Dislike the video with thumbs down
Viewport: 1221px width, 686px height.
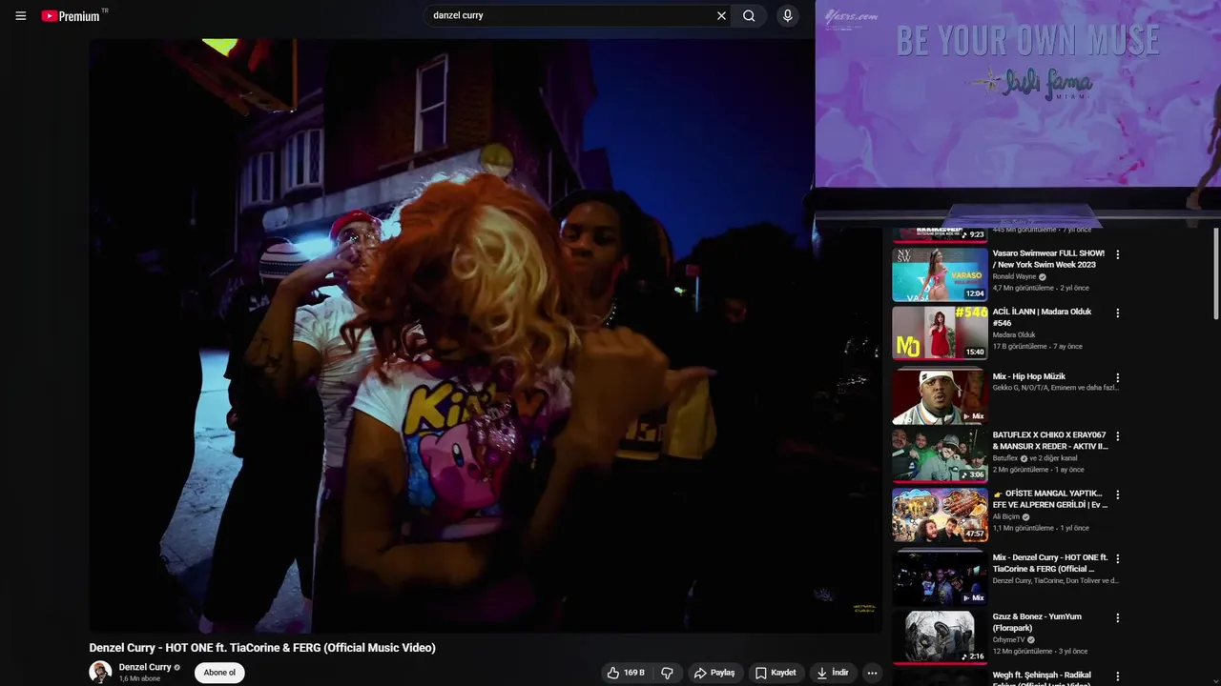[667, 673]
